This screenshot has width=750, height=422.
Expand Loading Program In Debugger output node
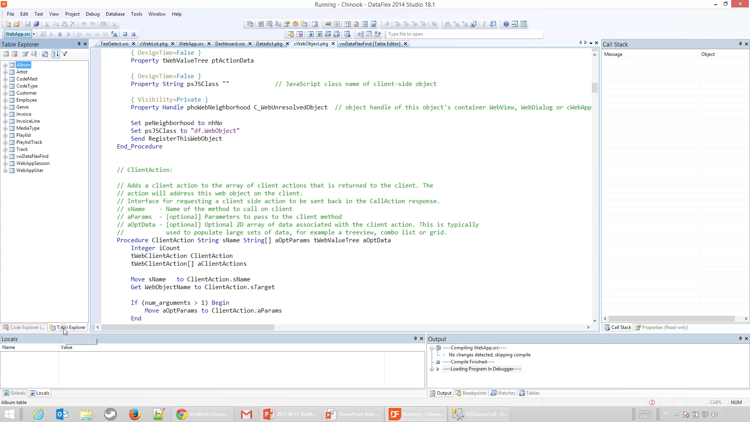[x=432, y=369]
